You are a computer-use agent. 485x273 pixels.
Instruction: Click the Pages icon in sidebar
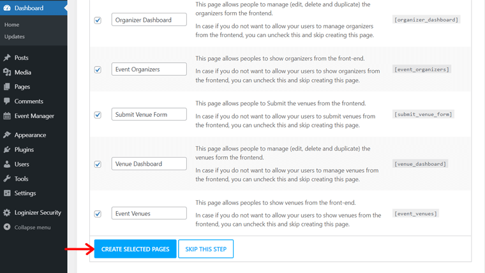click(x=7, y=87)
